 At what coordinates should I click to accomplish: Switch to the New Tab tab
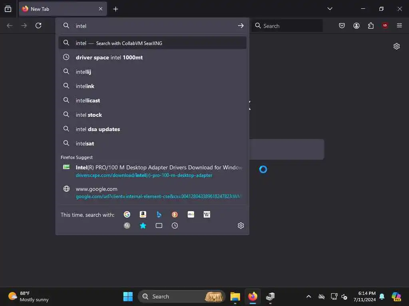[x=63, y=9]
